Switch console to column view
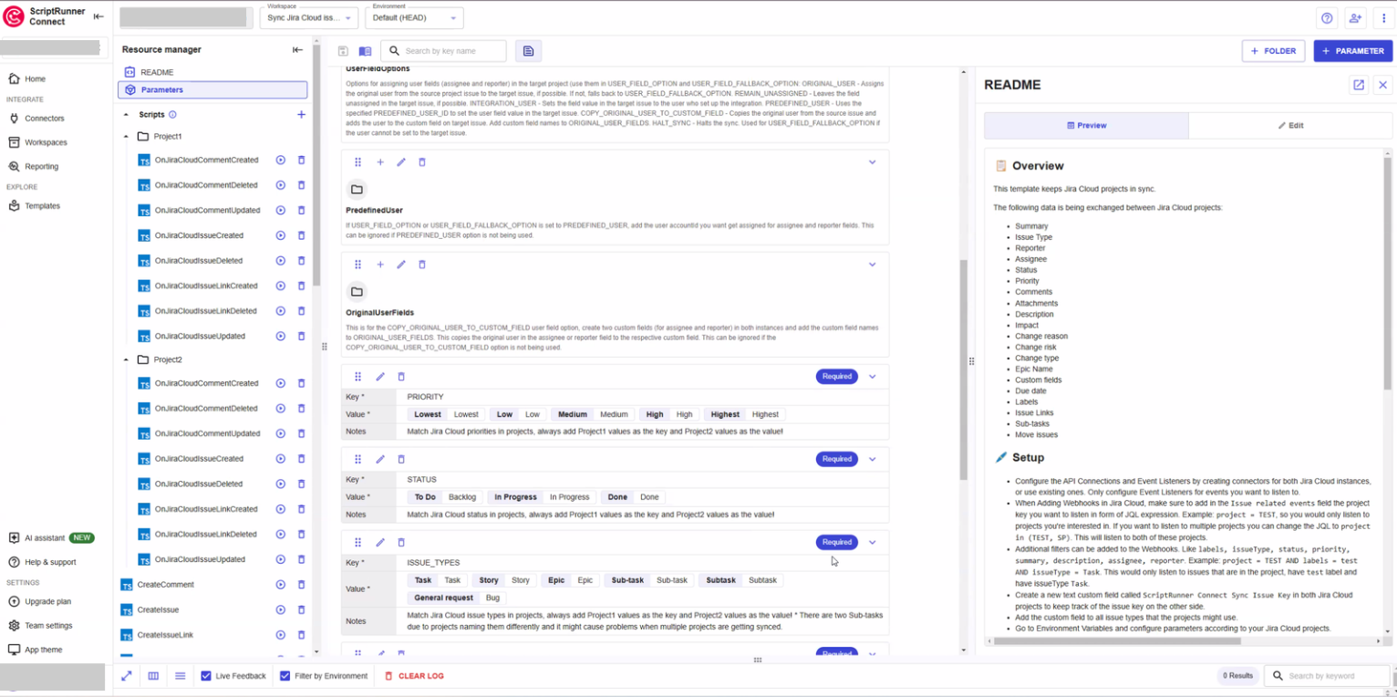 [153, 676]
